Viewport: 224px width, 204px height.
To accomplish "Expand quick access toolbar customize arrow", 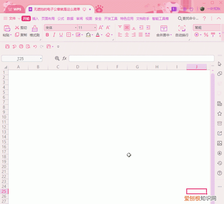I will tap(58, 47).
